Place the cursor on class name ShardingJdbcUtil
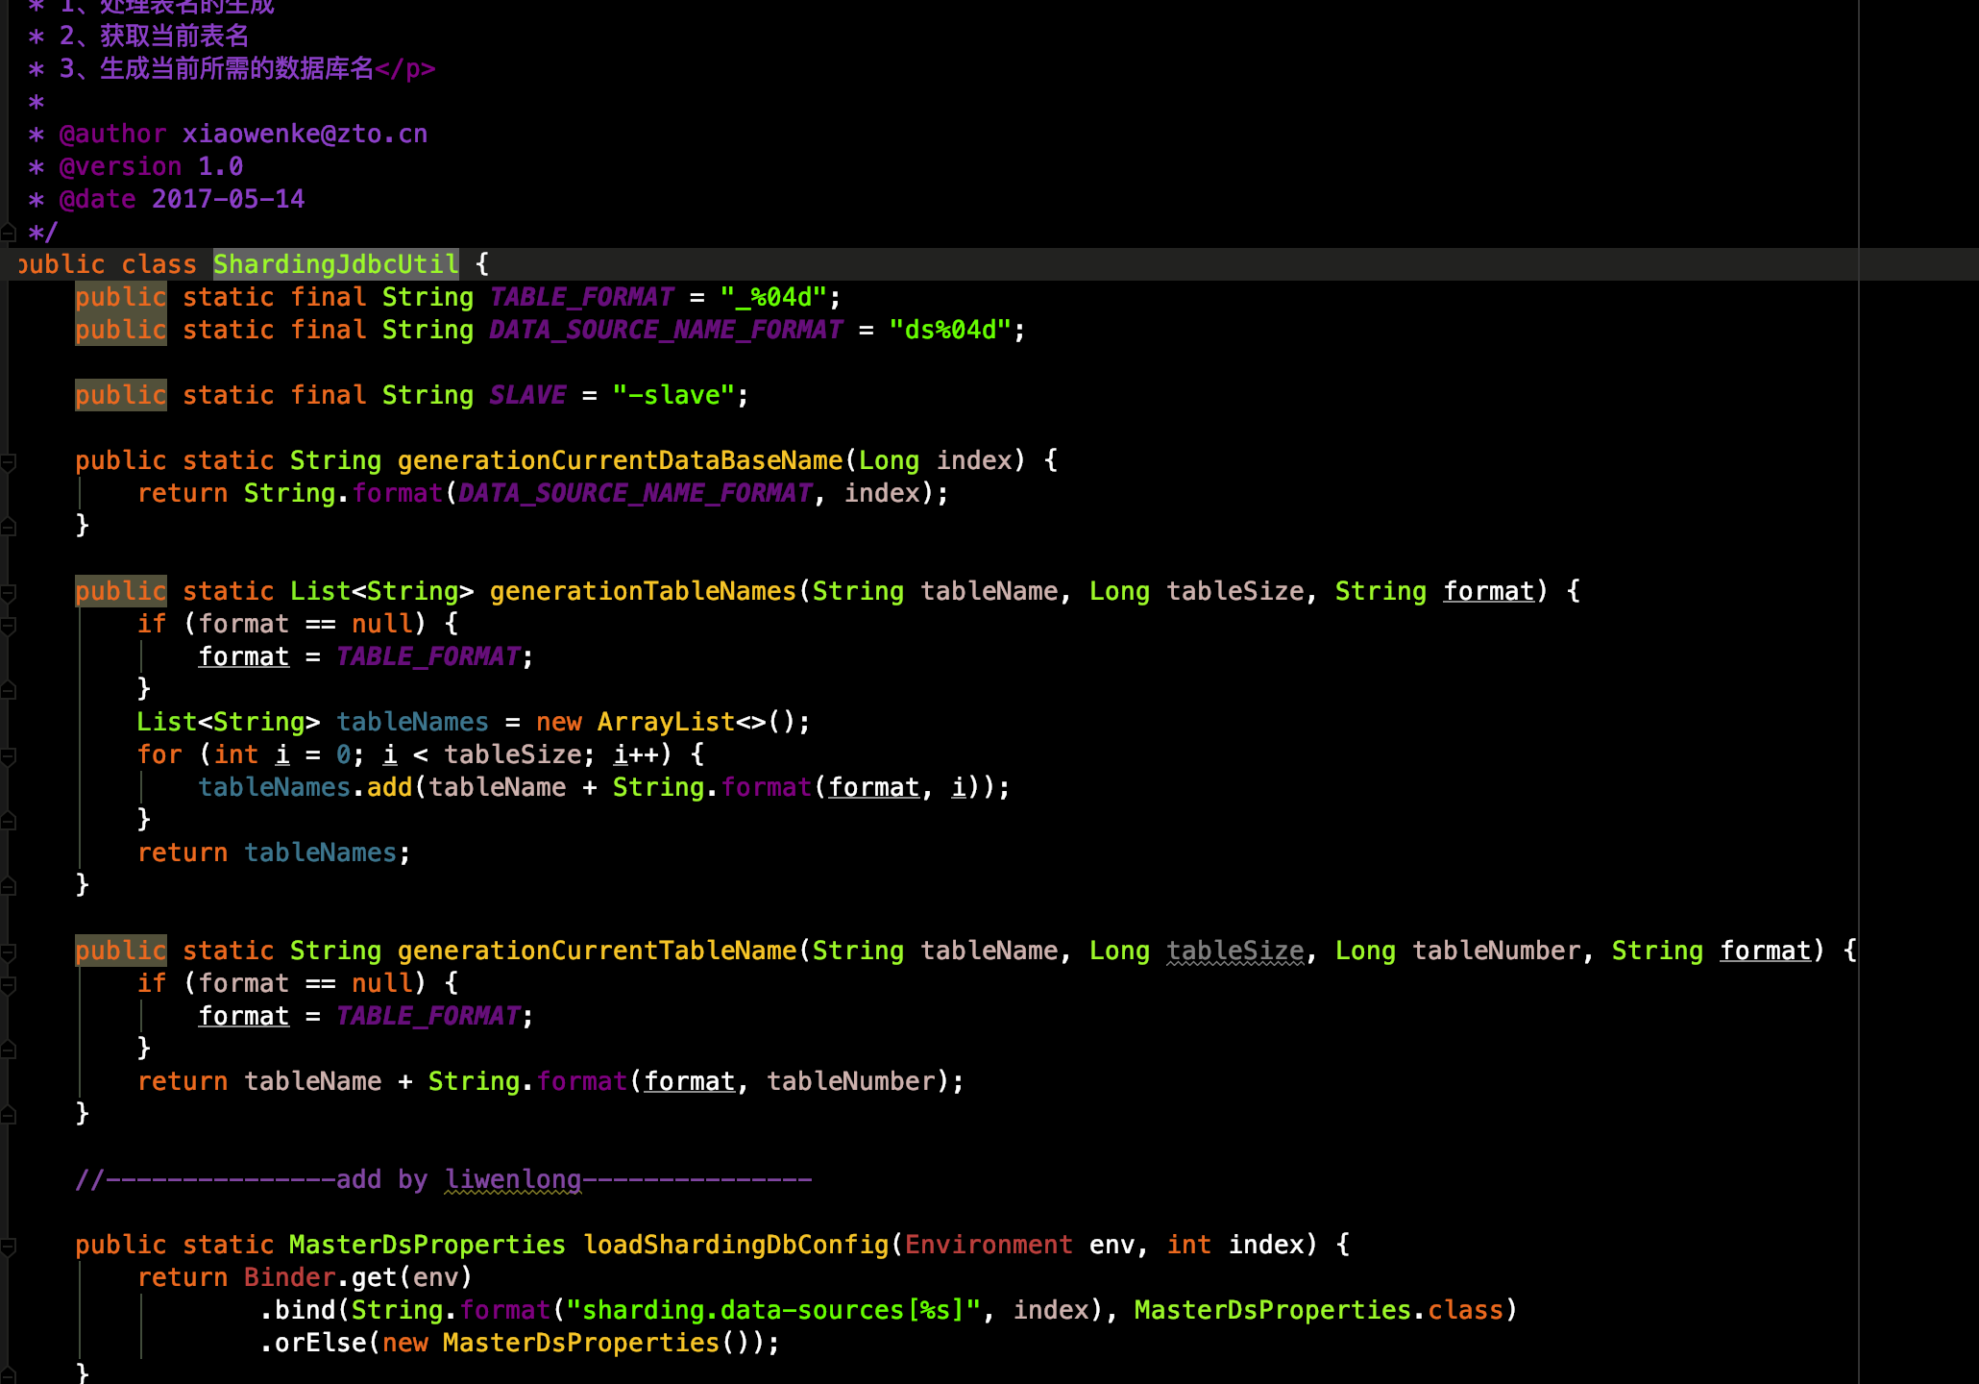This screenshot has height=1384, width=1979. click(x=335, y=264)
